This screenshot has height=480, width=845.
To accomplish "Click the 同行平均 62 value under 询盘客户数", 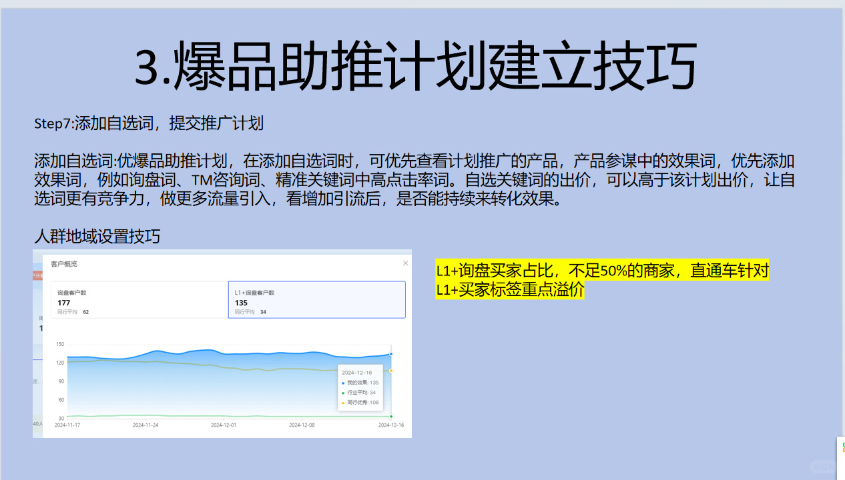I will [x=73, y=312].
